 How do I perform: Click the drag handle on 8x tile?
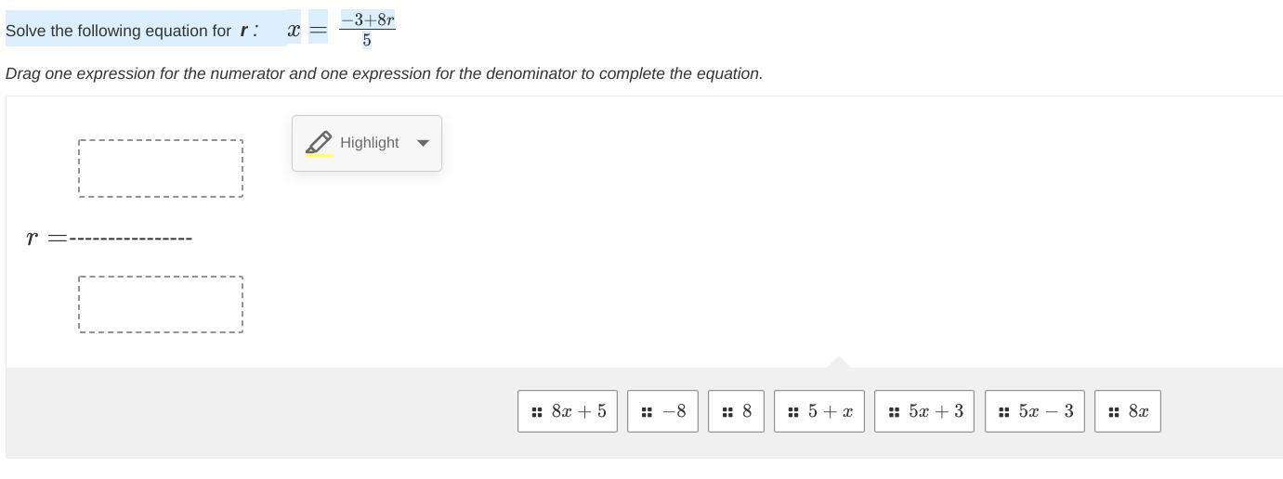point(1113,412)
